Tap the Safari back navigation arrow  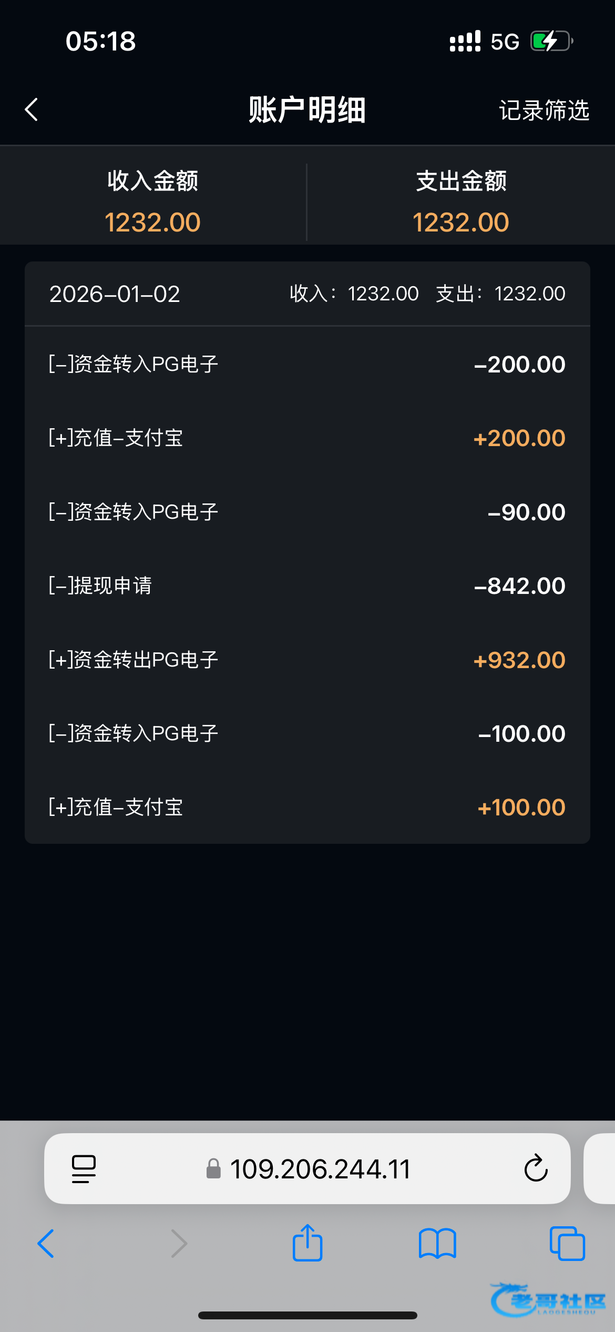pyautogui.click(x=46, y=1244)
